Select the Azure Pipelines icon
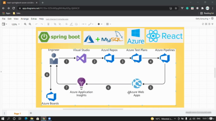216x121 pixels. 165,58
